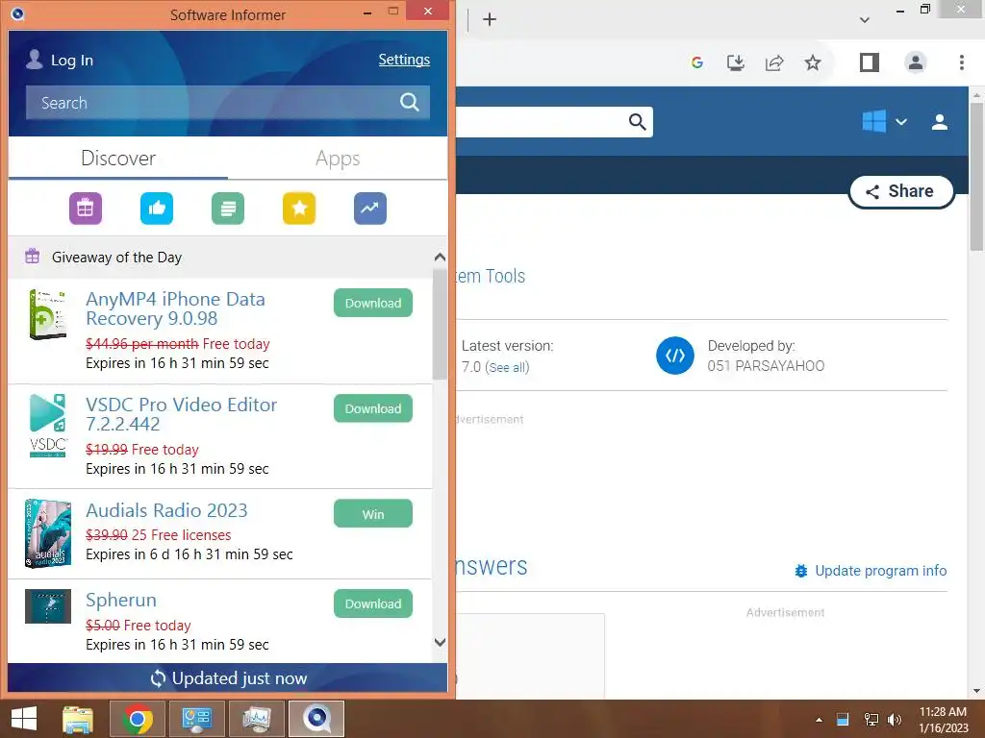
Task: Click Updated just now status bar
Action: pos(227,678)
